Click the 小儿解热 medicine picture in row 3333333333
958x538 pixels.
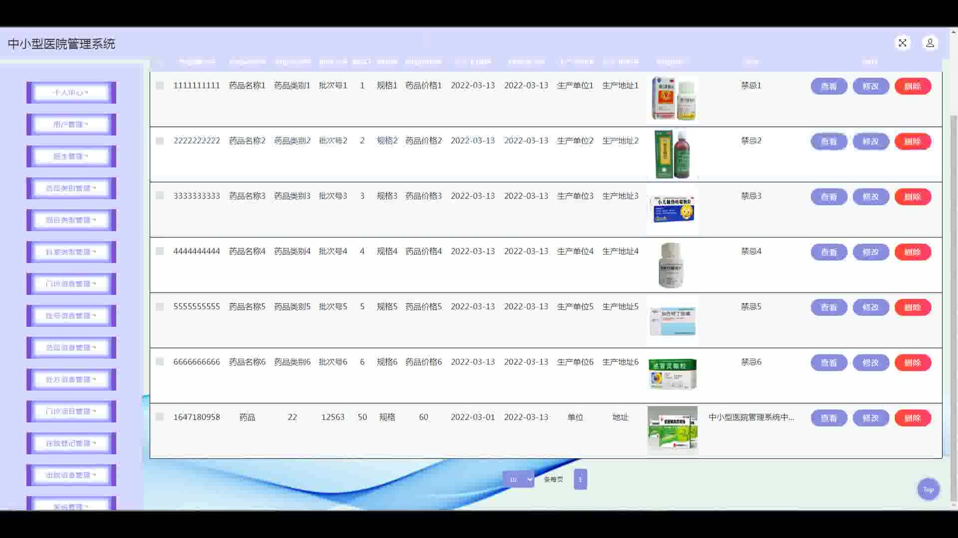click(672, 209)
